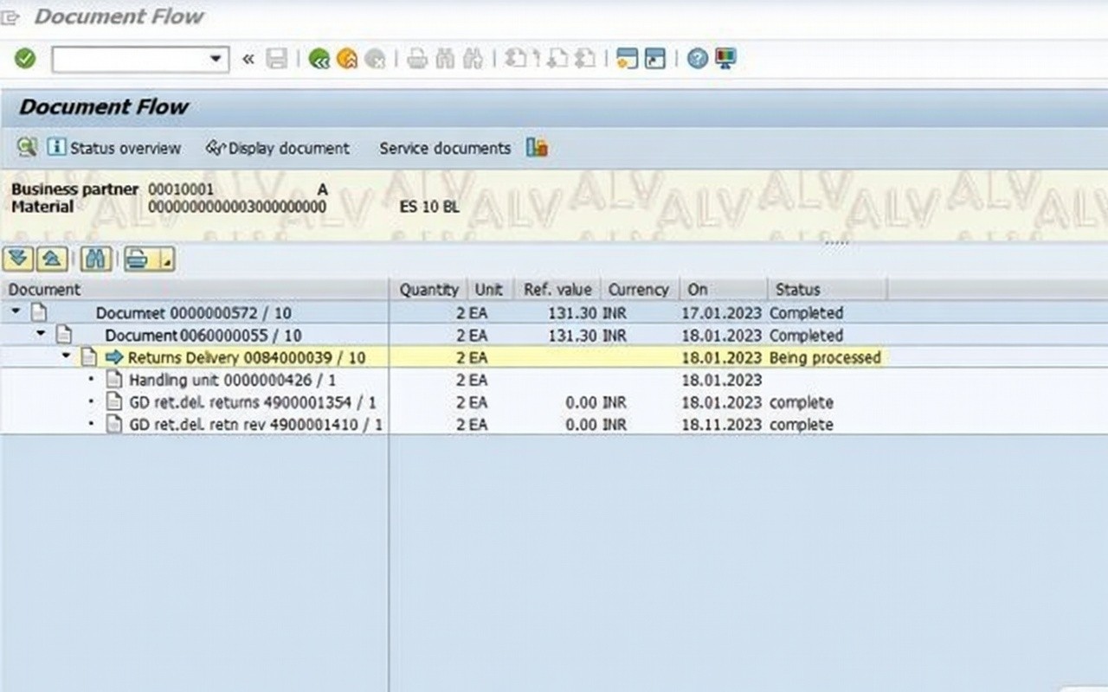Image resolution: width=1108 pixels, height=692 pixels.
Task: Click the Collapse all nodes icon
Action: [52, 259]
